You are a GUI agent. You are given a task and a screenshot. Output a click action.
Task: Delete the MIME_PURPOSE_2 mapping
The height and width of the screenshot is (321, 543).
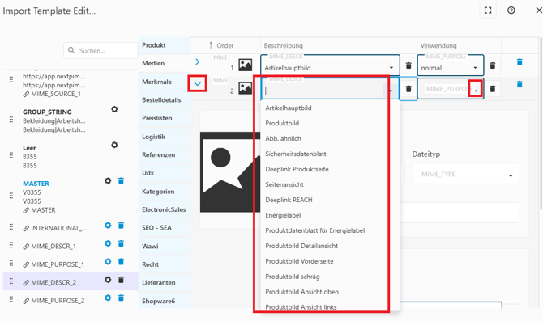click(x=121, y=298)
